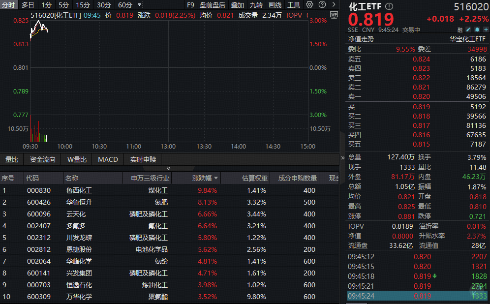Open the settings gear icon
The width and height of the screenshot is (490, 304).
[x=309, y=5]
